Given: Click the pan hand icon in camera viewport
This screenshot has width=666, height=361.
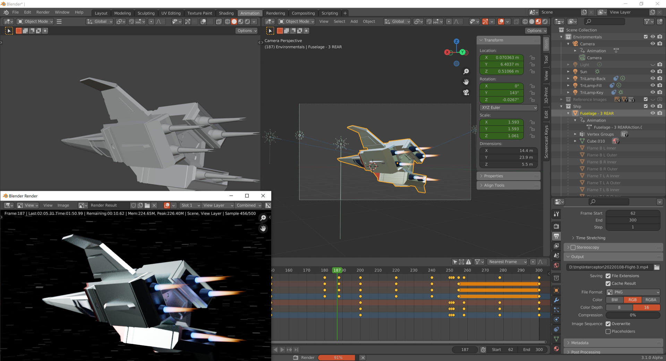Looking at the screenshot, I should (x=466, y=82).
